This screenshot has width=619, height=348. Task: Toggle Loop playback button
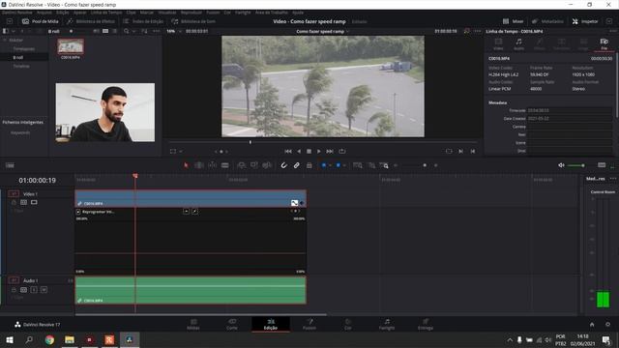coord(342,151)
